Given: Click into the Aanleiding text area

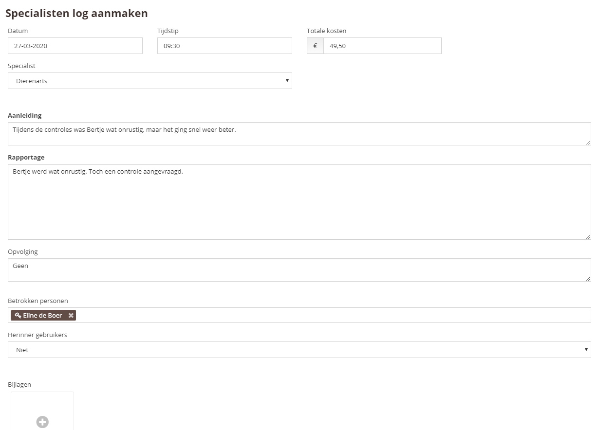Looking at the screenshot, I should pyautogui.click(x=299, y=134).
